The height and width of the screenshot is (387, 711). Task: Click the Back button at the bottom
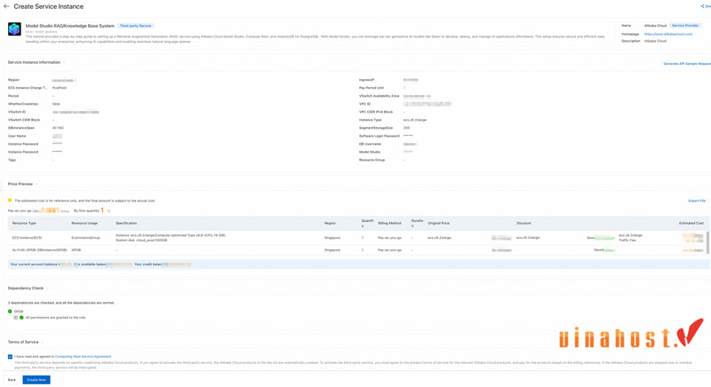point(12,380)
